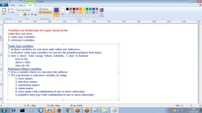
Task: Pick the orange color swatch
Action: (x=80, y=9)
